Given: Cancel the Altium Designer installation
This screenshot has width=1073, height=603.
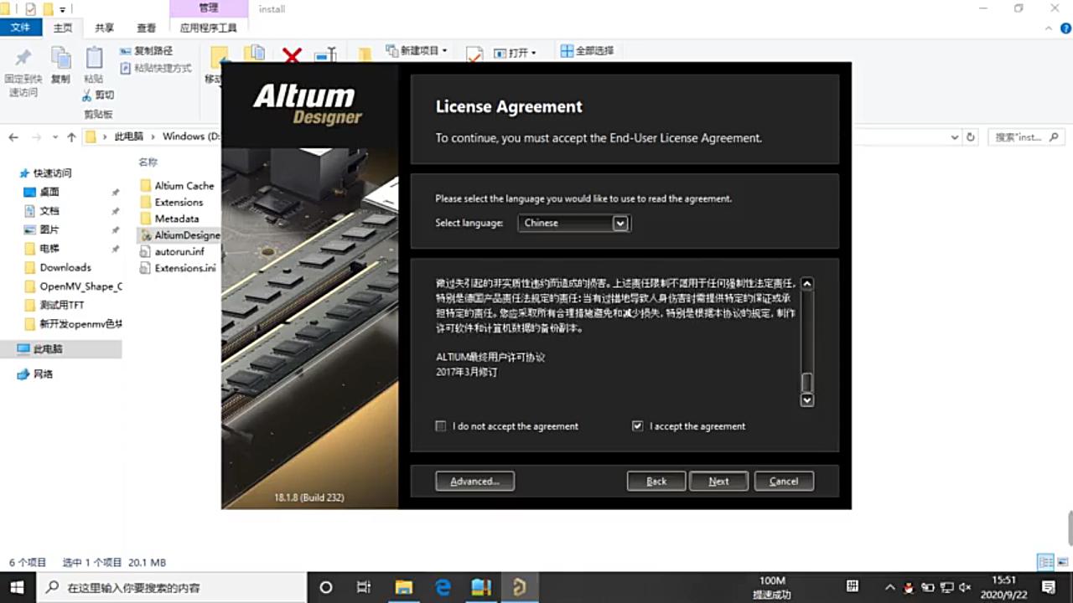Looking at the screenshot, I should (x=784, y=482).
